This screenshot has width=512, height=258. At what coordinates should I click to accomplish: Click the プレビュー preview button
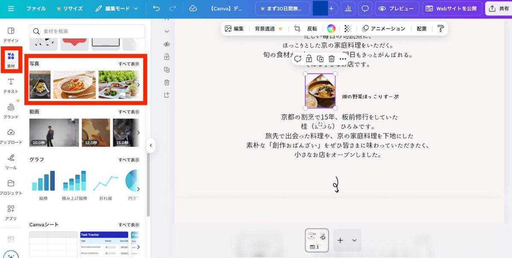click(396, 9)
